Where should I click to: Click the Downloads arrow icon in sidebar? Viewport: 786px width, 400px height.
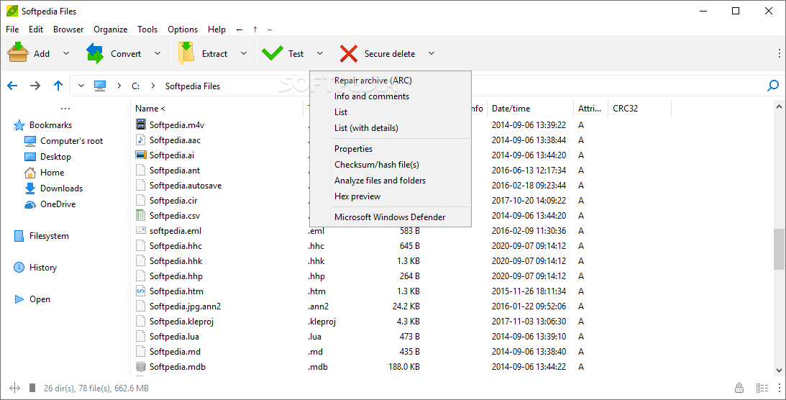pyautogui.click(x=30, y=188)
